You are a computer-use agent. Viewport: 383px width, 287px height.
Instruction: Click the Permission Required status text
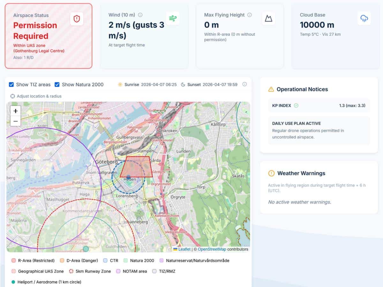point(35,31)
